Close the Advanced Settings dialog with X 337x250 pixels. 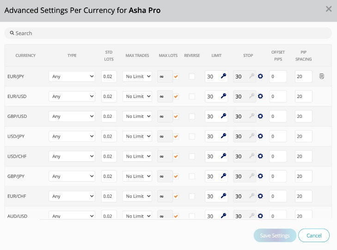[x=329, y=9]
